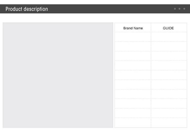Choose the third empty cell below GUIDE
The height and width of the screenshot is (140, 190).
tap(168, 56)
